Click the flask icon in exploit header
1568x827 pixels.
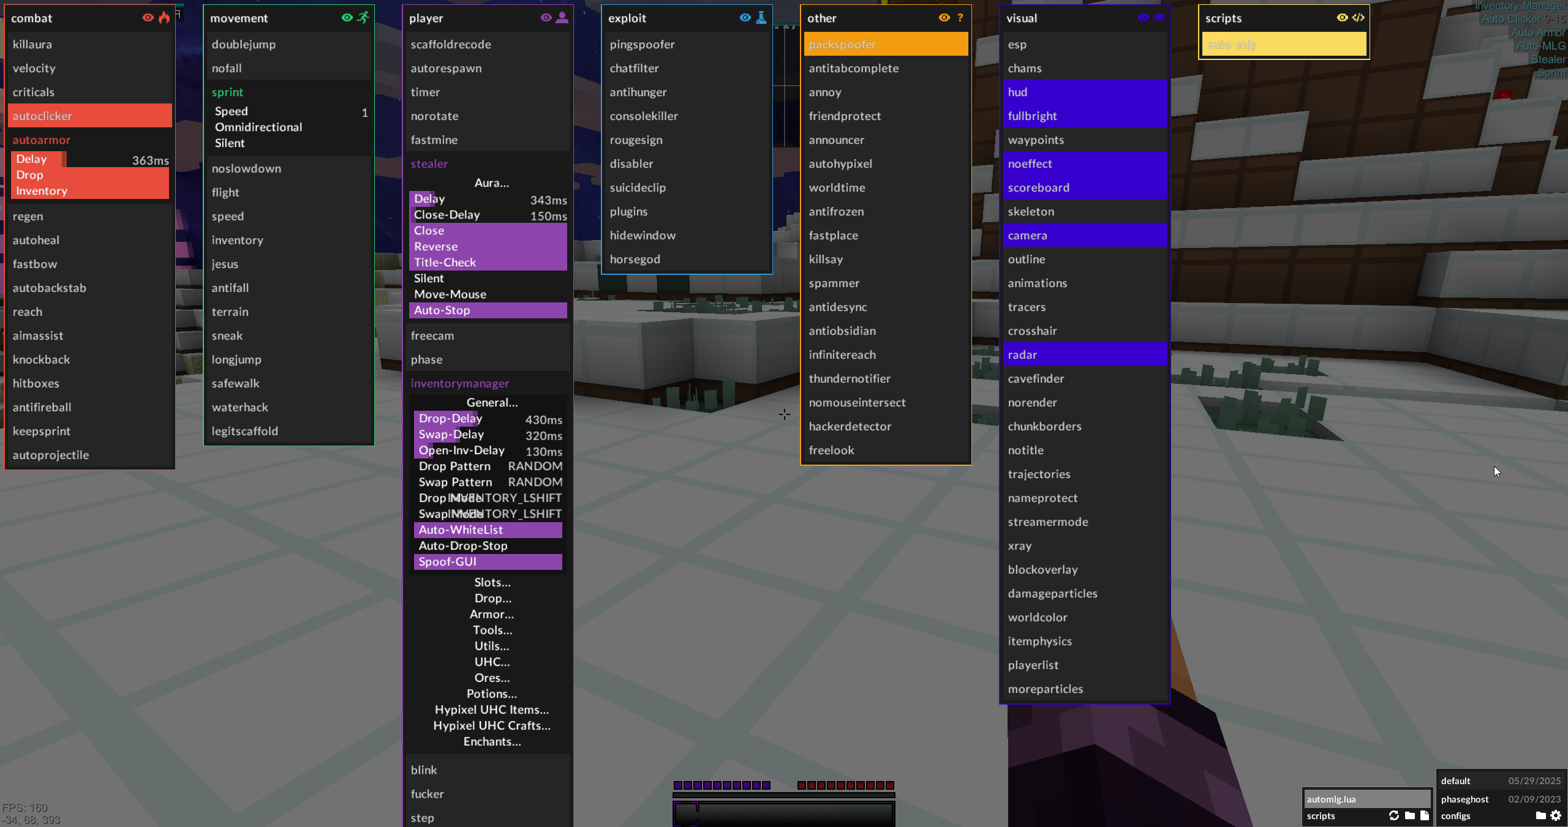(x=761, y=18)
